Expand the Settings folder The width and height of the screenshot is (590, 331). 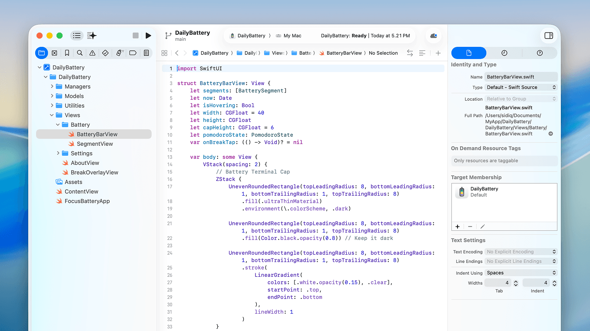pyautogui.click(x=58, y=153)
